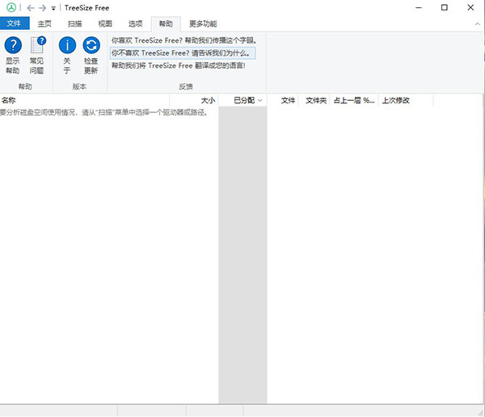Sort by the 名称 (Name) column header
This screenshot has height=417, width=485.
click(x=84, y=100)
